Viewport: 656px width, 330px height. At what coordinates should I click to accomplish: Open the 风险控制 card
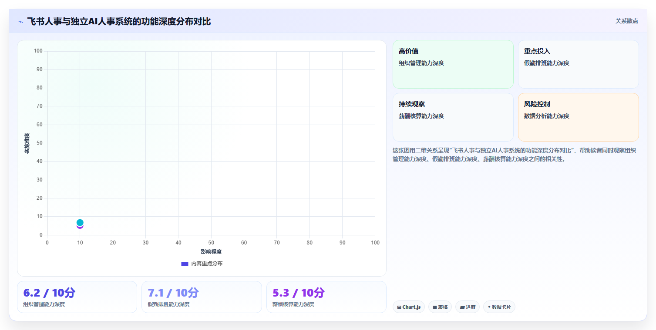click(x=579, y=117)
